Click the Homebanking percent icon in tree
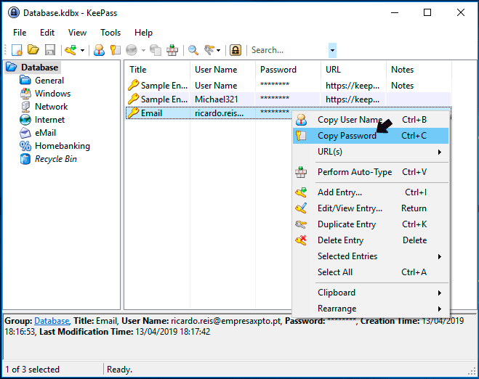 (x=25, y=146)
